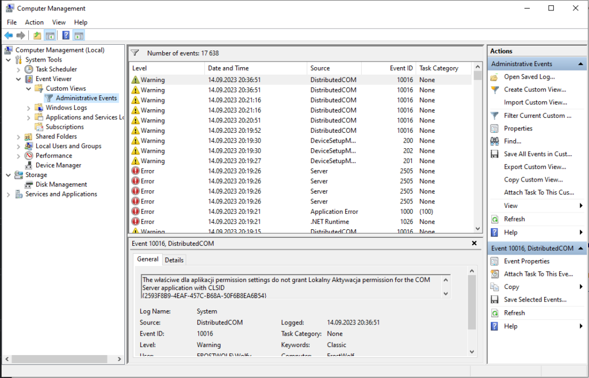The width and height of the screenshot is (589, 378).
Task: Expand the Windows Logs node
Action: tap(29, 108)
